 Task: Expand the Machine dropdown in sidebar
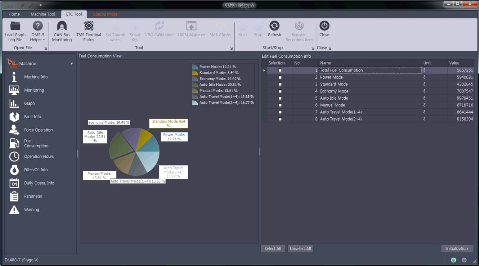tap(71, 64)
